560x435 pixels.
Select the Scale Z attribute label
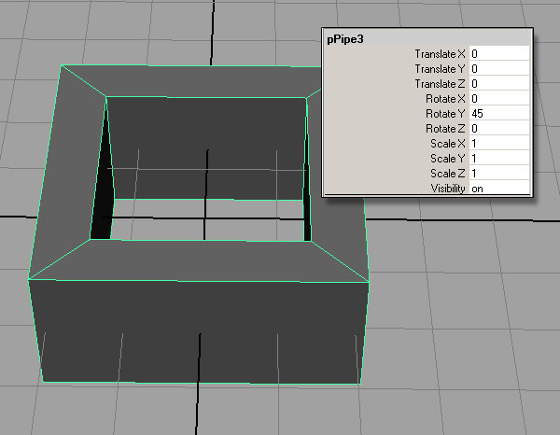(448, 174)
